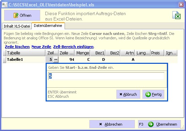
Task: Open the ellipsis button in the start row cell
Action: tap(56, 59)
